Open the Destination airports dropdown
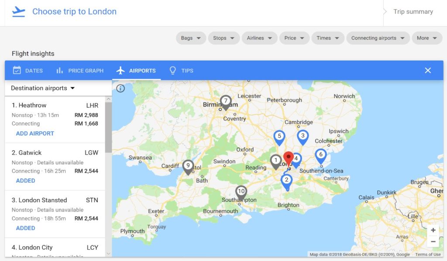 (x=43, y=88)
